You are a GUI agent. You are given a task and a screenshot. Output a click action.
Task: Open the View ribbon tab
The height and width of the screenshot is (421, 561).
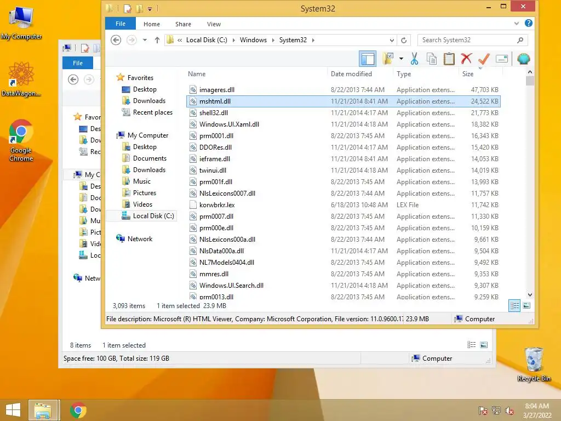pyautogui.click(x=214, y=24)
